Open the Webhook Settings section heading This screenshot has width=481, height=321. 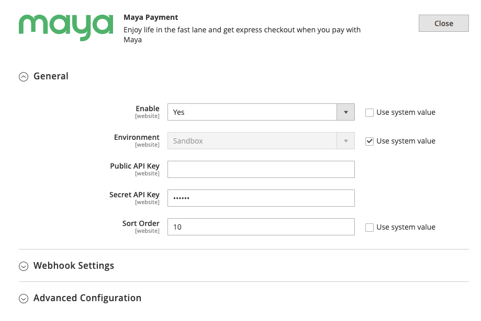74,266
